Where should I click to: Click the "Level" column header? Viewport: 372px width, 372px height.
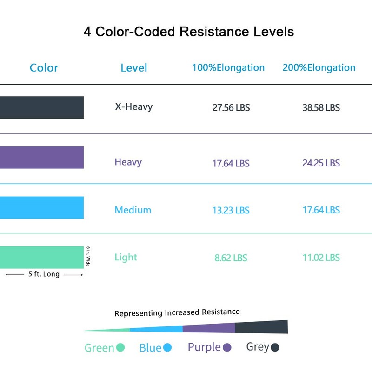133,68
